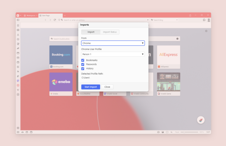Open the Vivaldi Game speed dial
226x146 pixels.
coord(169,84)
